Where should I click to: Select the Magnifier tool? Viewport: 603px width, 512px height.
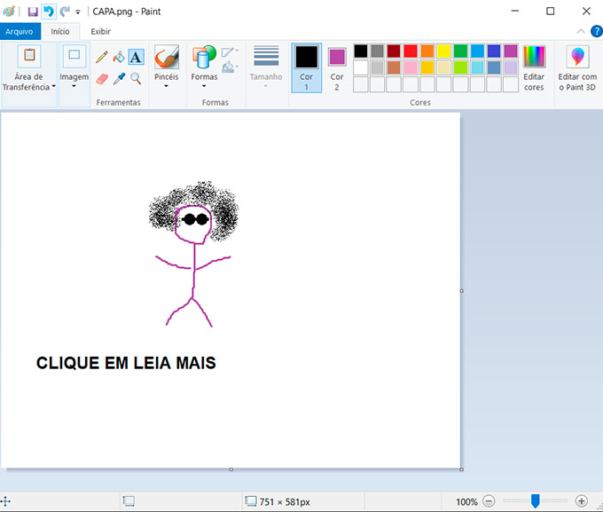[136, 78]
